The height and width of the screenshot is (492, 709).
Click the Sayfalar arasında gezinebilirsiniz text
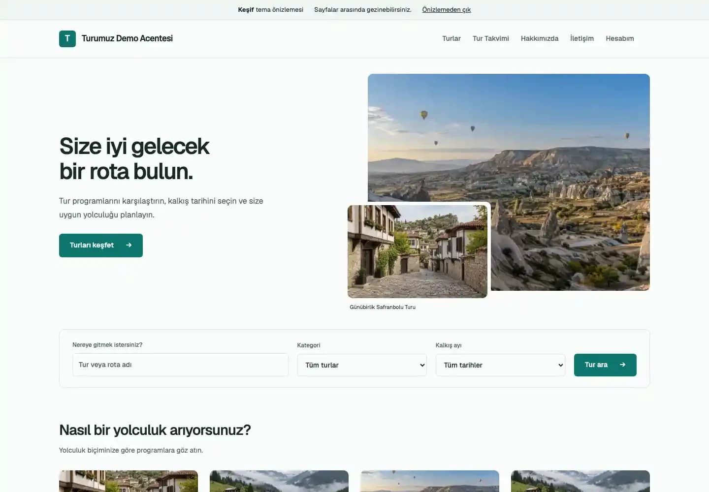click(363, 10)
